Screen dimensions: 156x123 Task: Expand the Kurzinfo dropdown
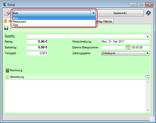pyautogui.click(x=147, y=36)
